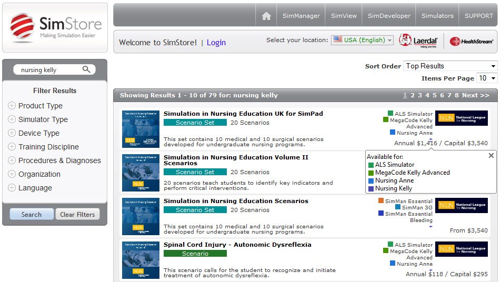Viewport: 501px width, 282px height.
Task: Open the SimStore logo
Action: pyautogui.click(x=55, y=27)
